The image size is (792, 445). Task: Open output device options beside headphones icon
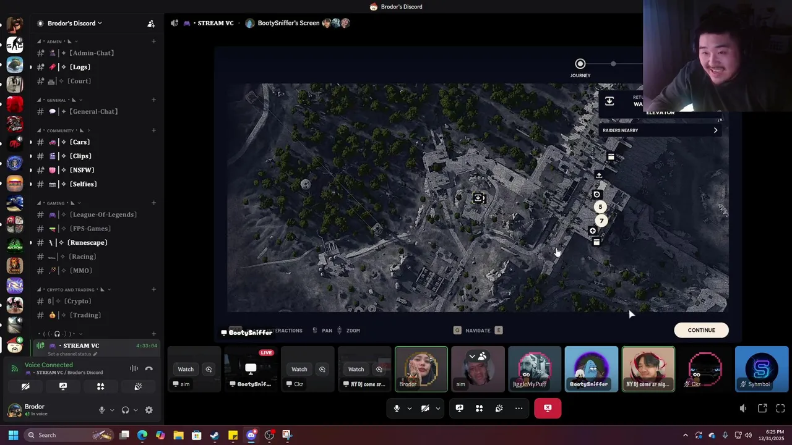136,410
